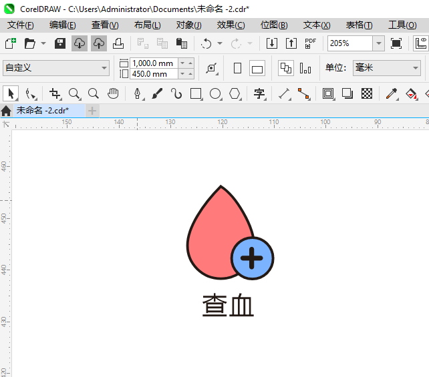Open the 编辑(E) menu
This screenshot has height=377, width=429.
click(x=63, y=25)
